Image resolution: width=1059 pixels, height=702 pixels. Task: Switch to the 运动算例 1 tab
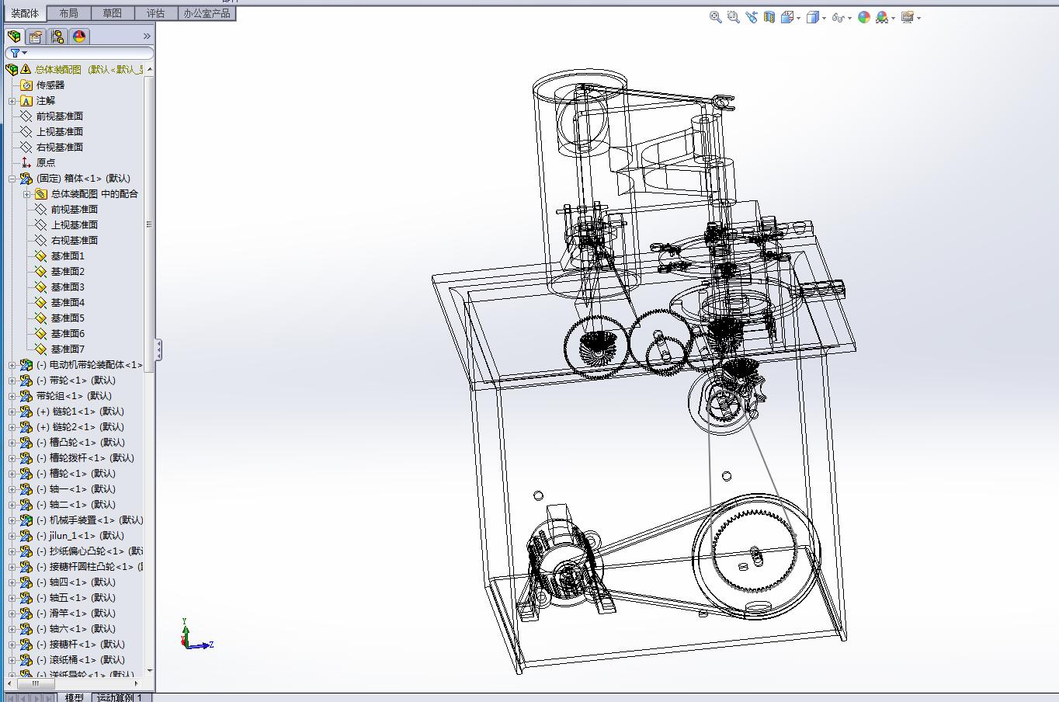(x=120, y=697)
